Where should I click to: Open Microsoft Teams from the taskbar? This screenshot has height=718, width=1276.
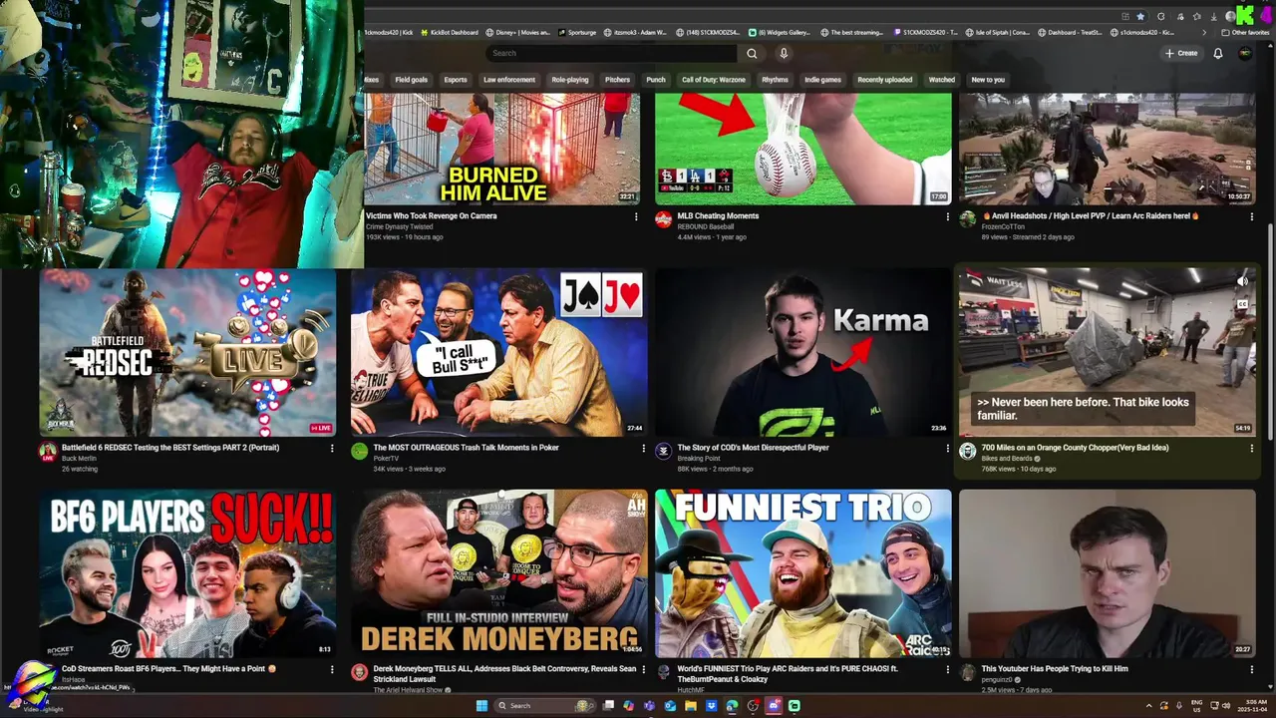coord(649,706)
